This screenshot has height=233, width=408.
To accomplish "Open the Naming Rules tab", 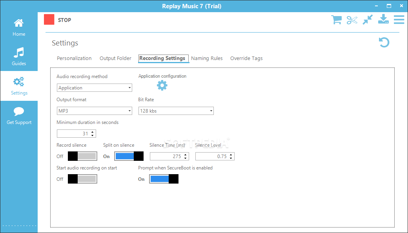I will [207, 58].
